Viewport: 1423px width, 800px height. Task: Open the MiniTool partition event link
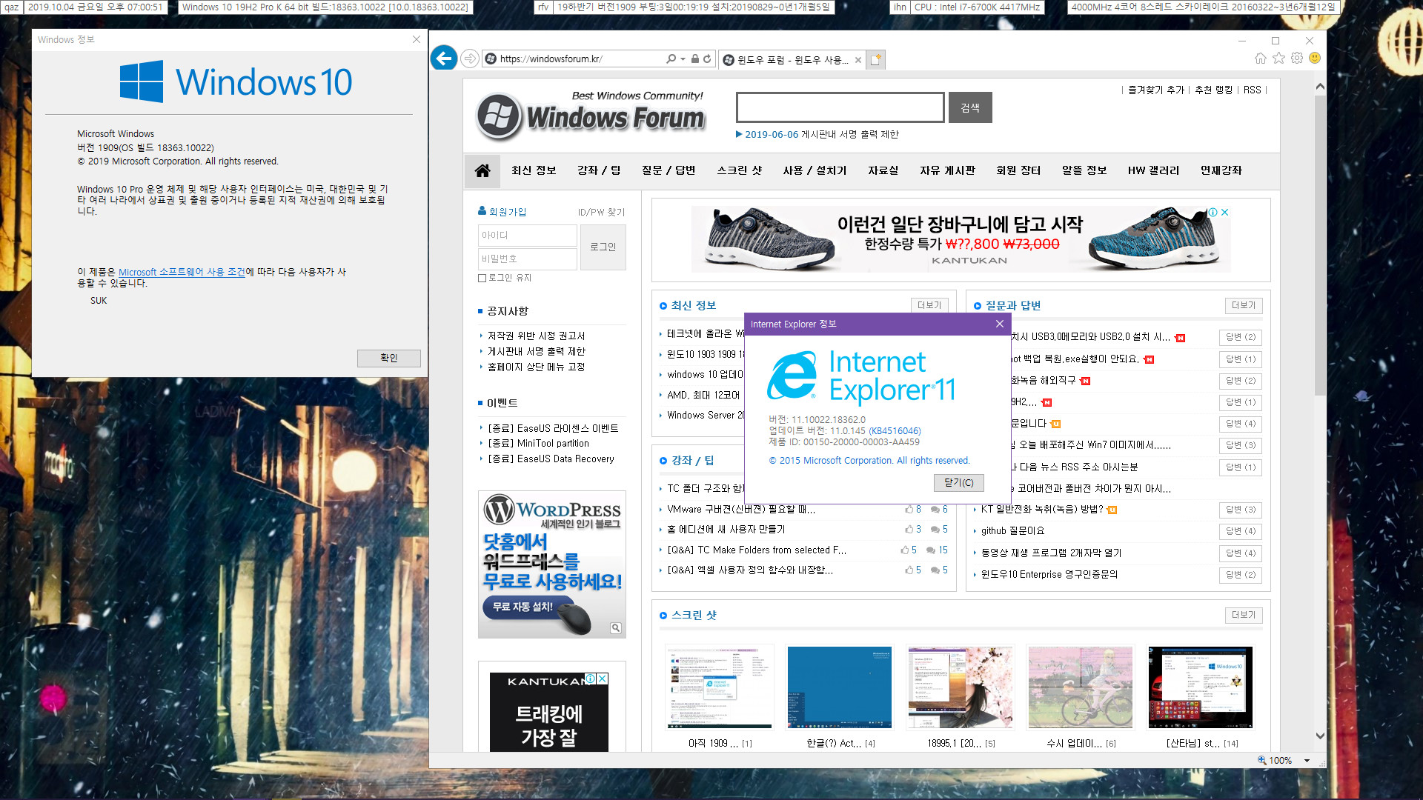pos(539,443)
